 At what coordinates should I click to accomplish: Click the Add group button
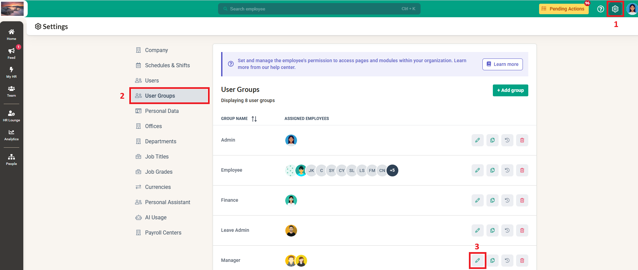click(x=510, y=91)
